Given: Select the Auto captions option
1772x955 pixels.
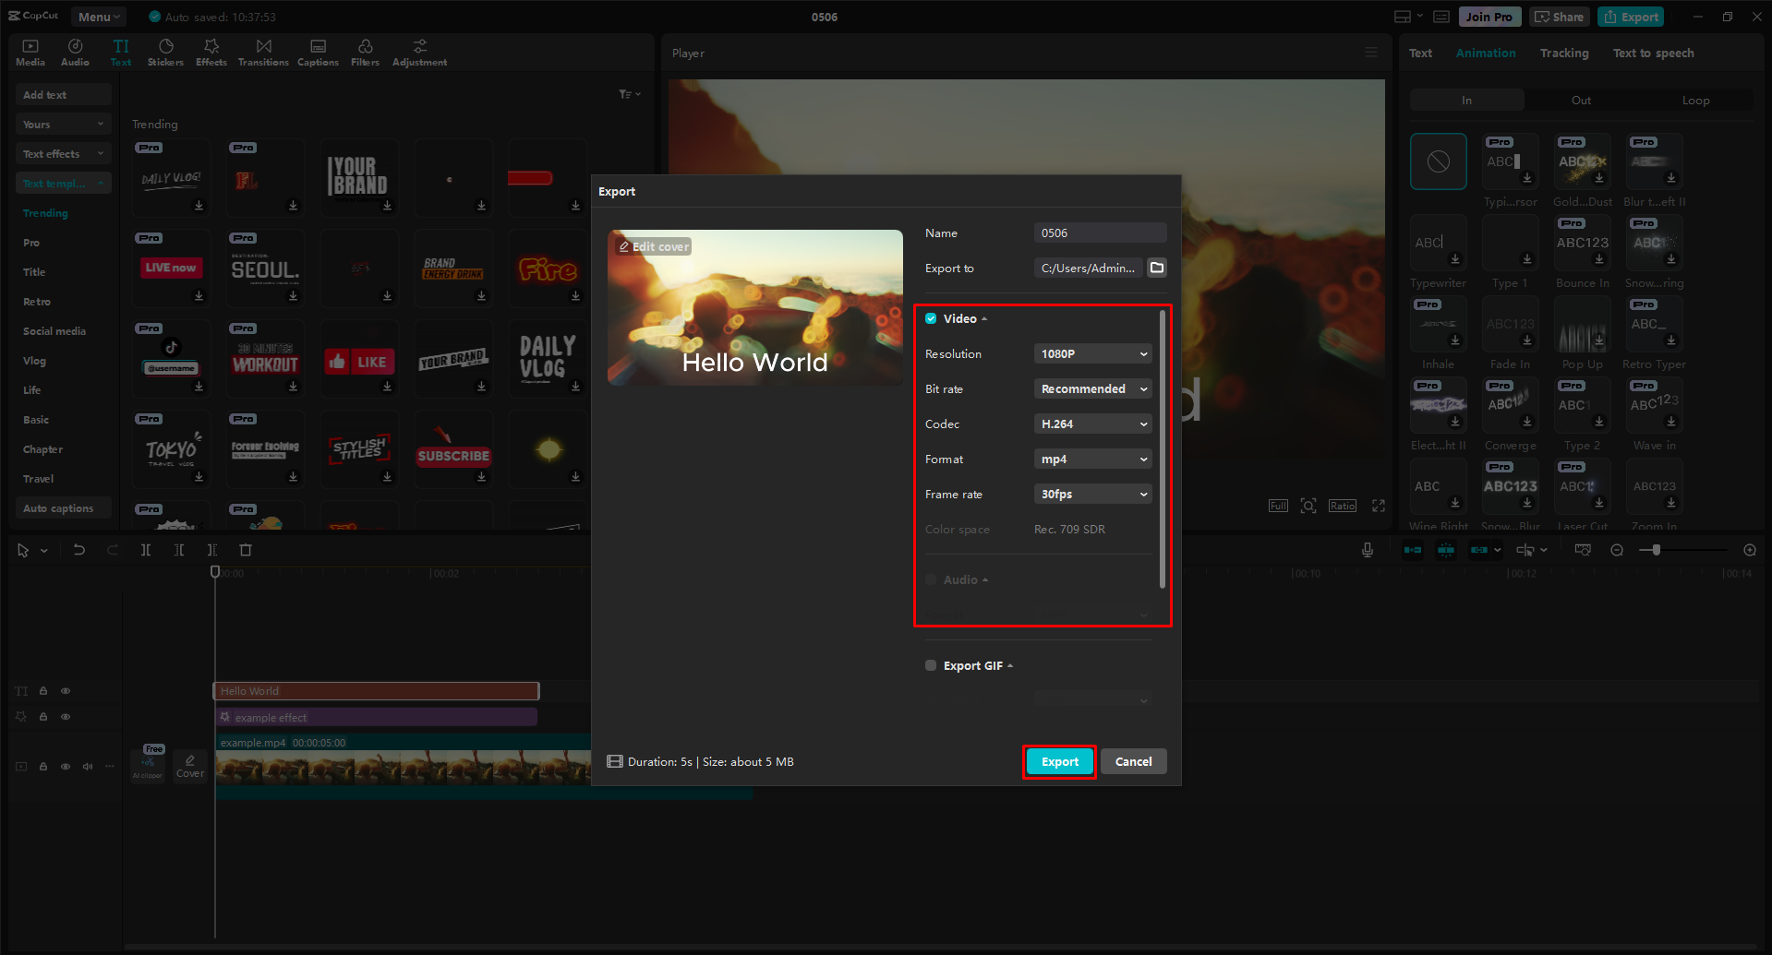Looking at the screenshot, I should [63, 507].
